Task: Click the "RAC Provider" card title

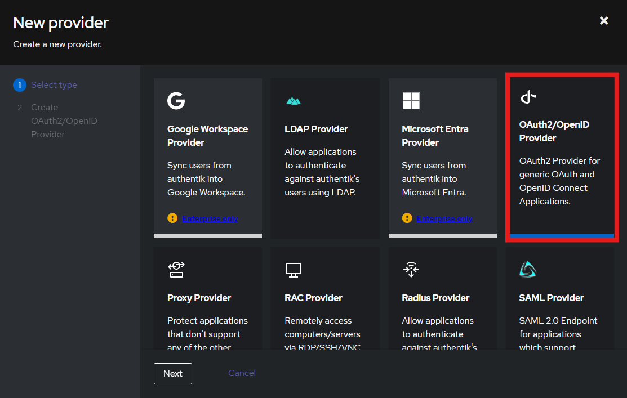Action: [313, 298]
